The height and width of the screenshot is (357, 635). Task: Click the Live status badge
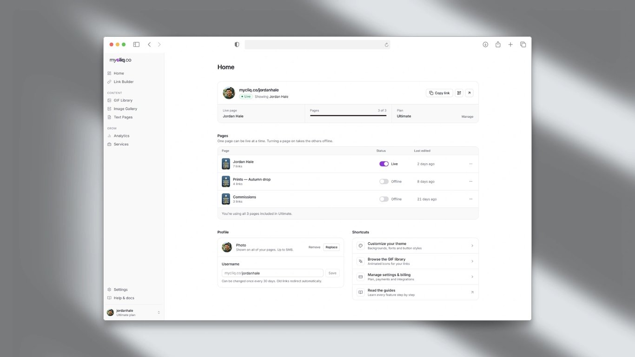coord(246,97)
